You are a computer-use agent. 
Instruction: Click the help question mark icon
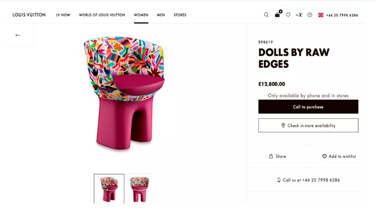(310, 15)
